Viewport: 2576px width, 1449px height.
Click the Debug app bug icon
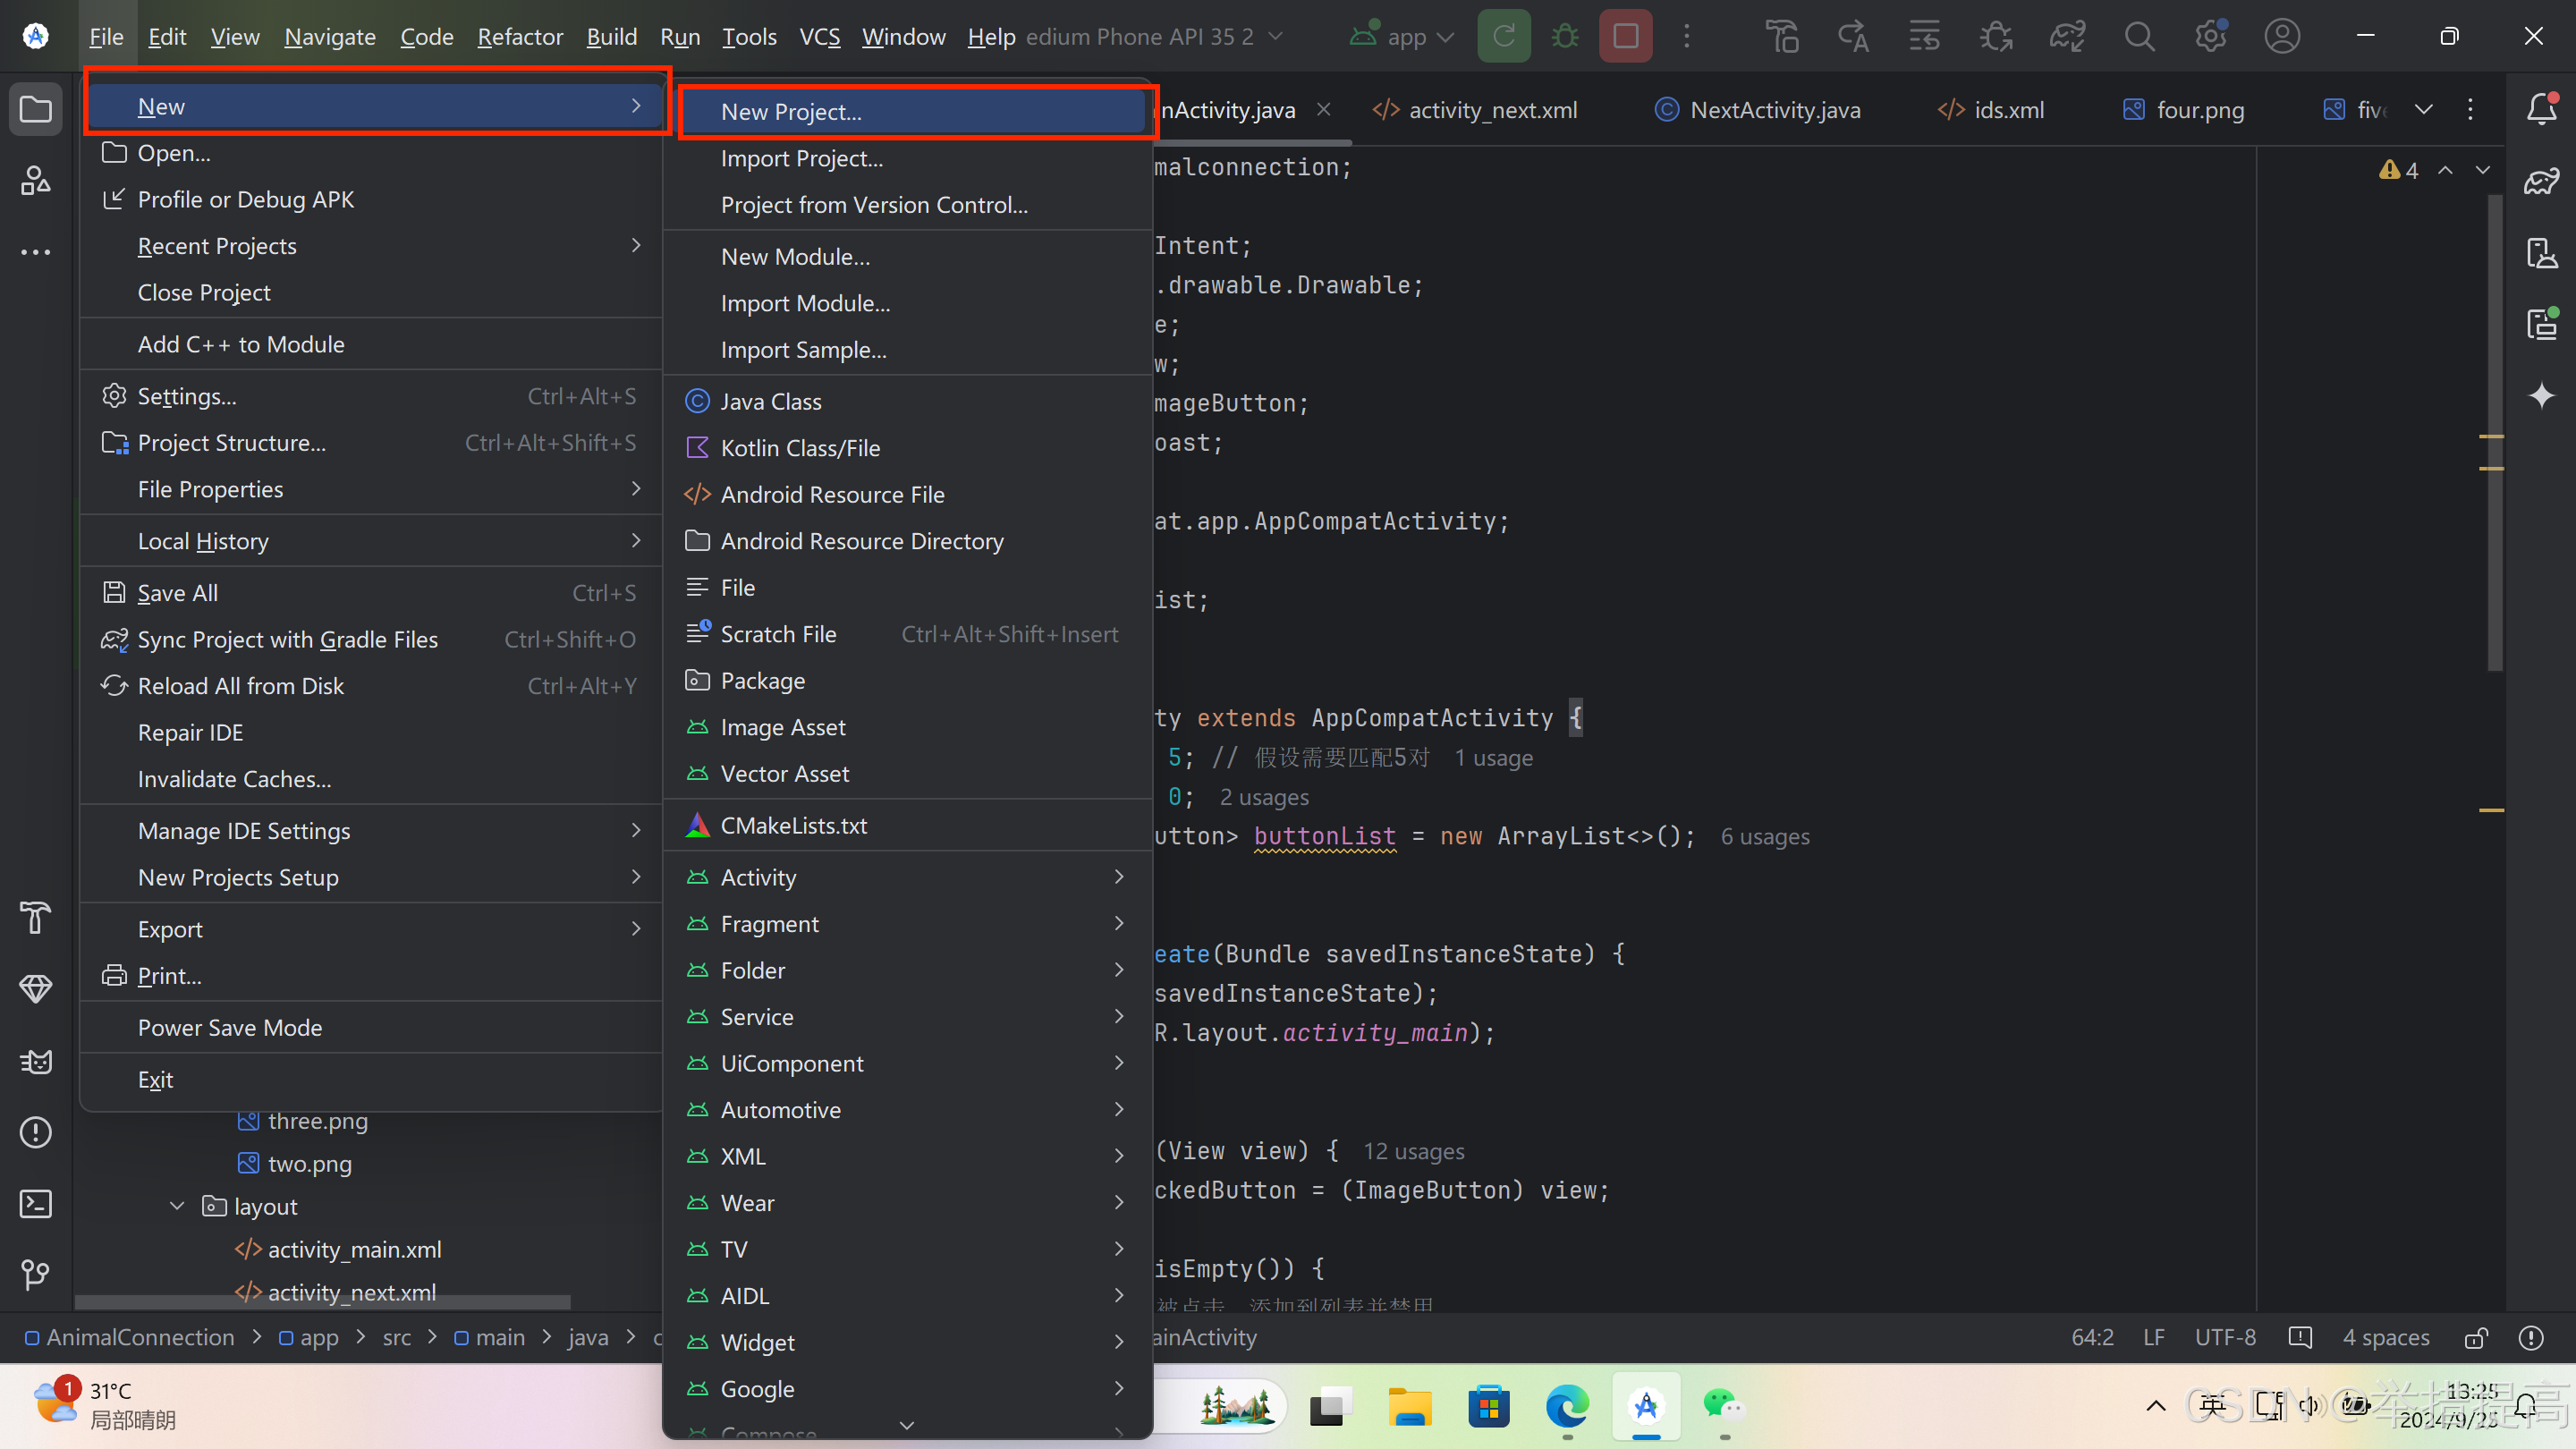coord(1565,37)
